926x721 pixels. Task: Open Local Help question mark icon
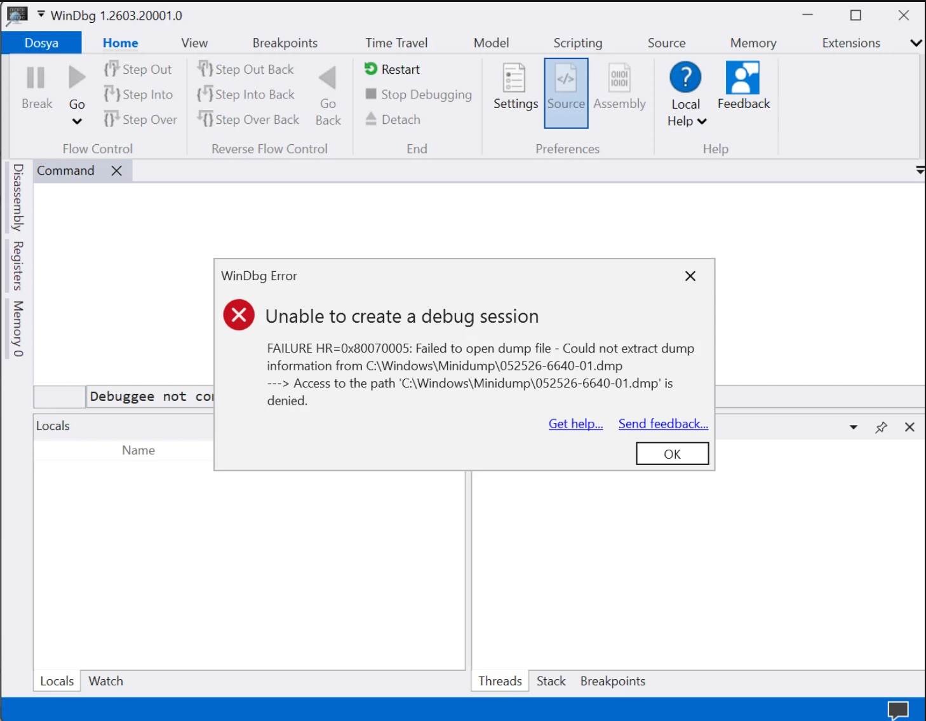685,77
